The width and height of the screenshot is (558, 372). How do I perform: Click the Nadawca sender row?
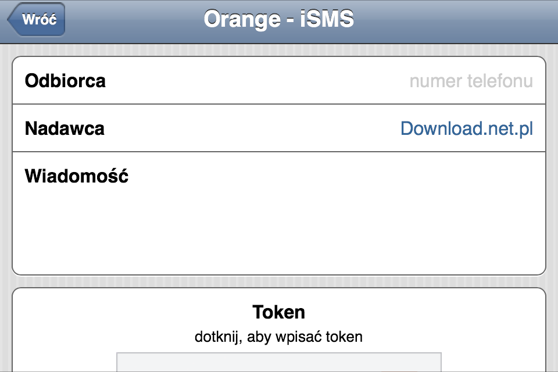pos(279,128)
